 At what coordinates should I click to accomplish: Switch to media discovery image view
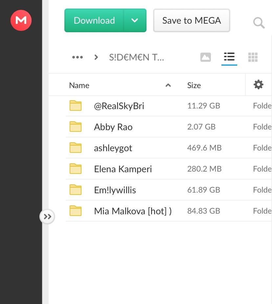(x=206, y=57)
